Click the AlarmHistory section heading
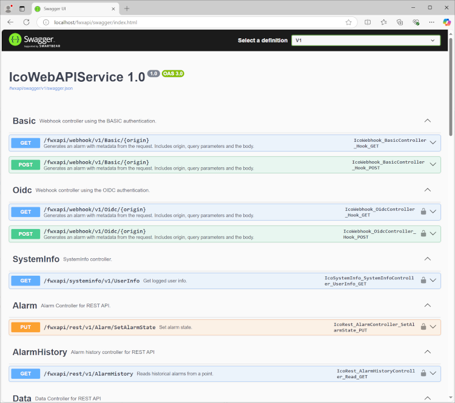The image size is (455, 403). coord(40,352)
